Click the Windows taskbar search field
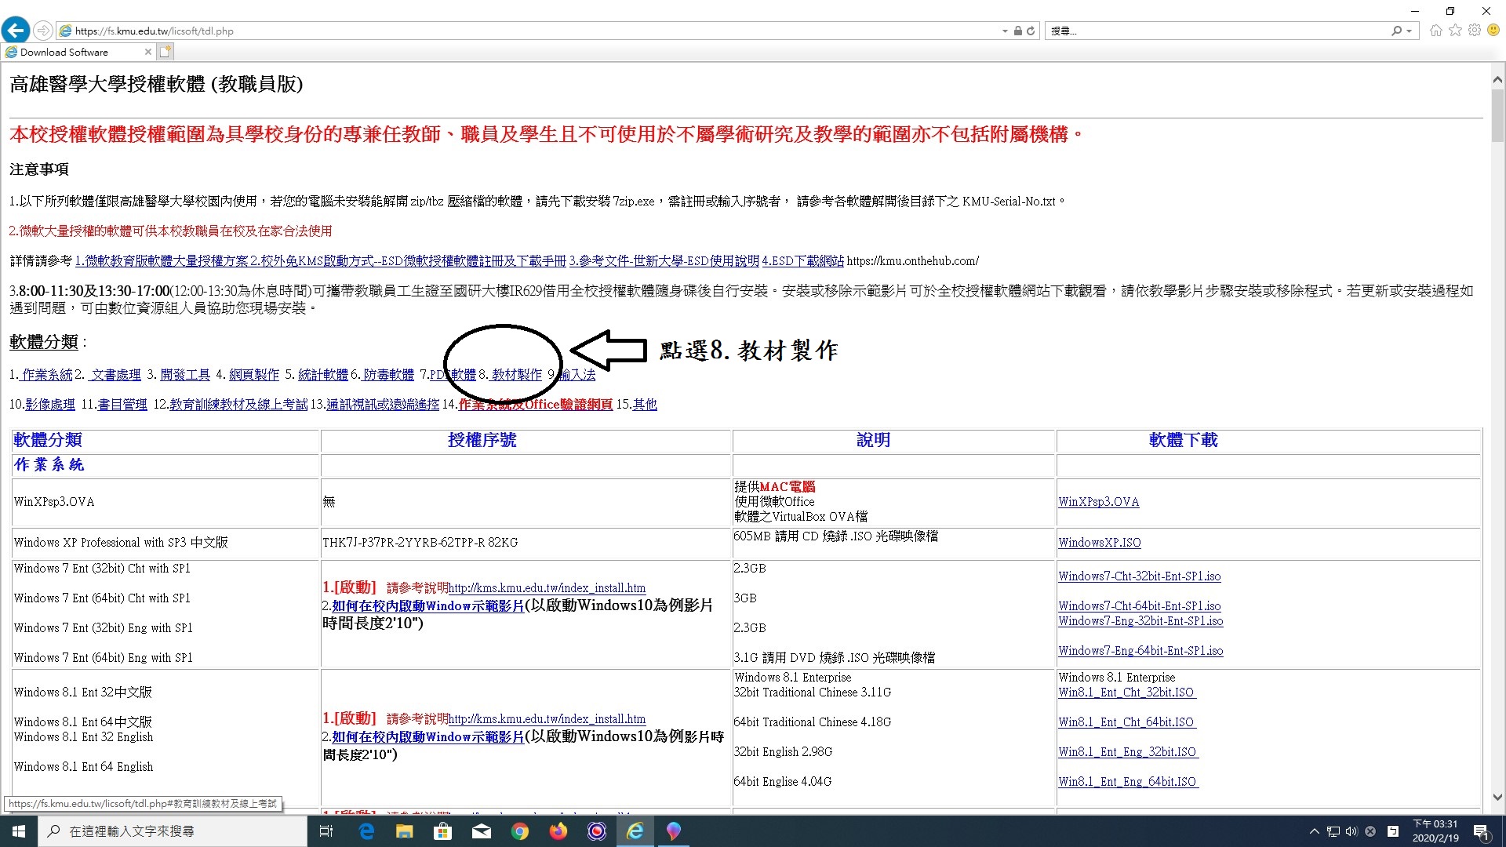 point(173,831)
